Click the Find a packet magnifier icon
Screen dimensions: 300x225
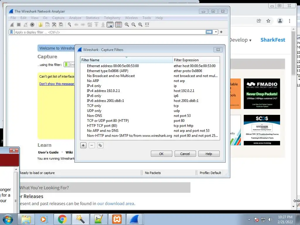[69, 25]
